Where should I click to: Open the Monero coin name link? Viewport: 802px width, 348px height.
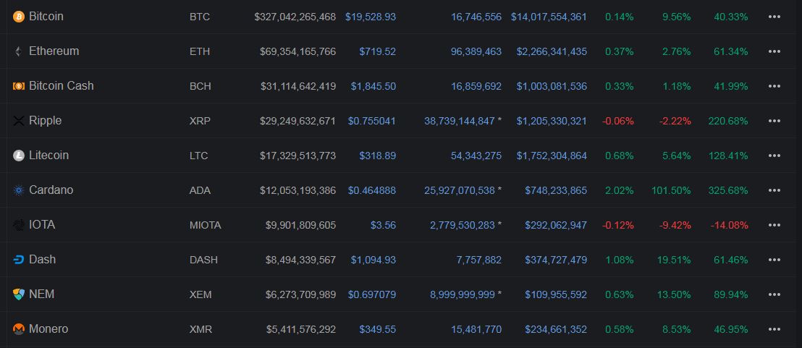(48, 329)
